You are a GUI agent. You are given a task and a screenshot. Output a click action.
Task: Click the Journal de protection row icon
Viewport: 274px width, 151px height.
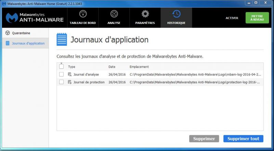(70, 82)
